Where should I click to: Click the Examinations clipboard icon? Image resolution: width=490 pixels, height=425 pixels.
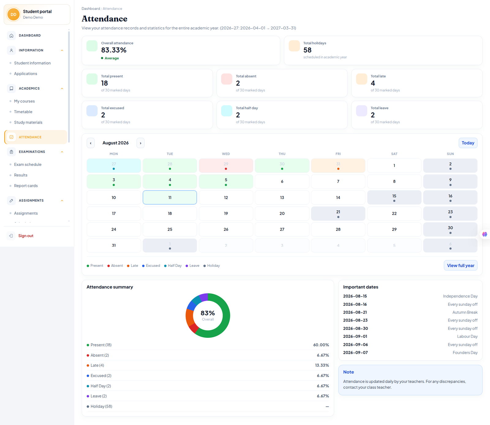click(x=11, y=152)
